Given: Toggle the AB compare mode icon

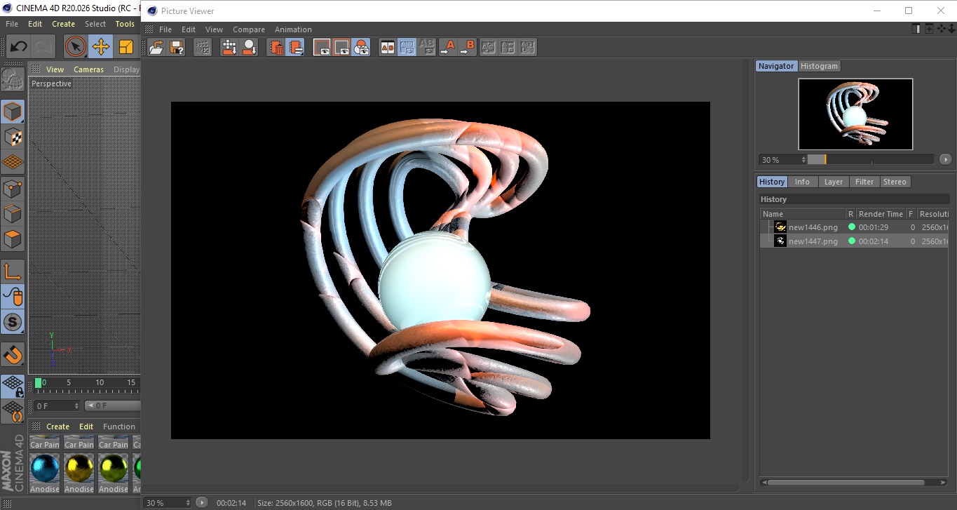Looking at the screenshot, I should pos(387,47).
